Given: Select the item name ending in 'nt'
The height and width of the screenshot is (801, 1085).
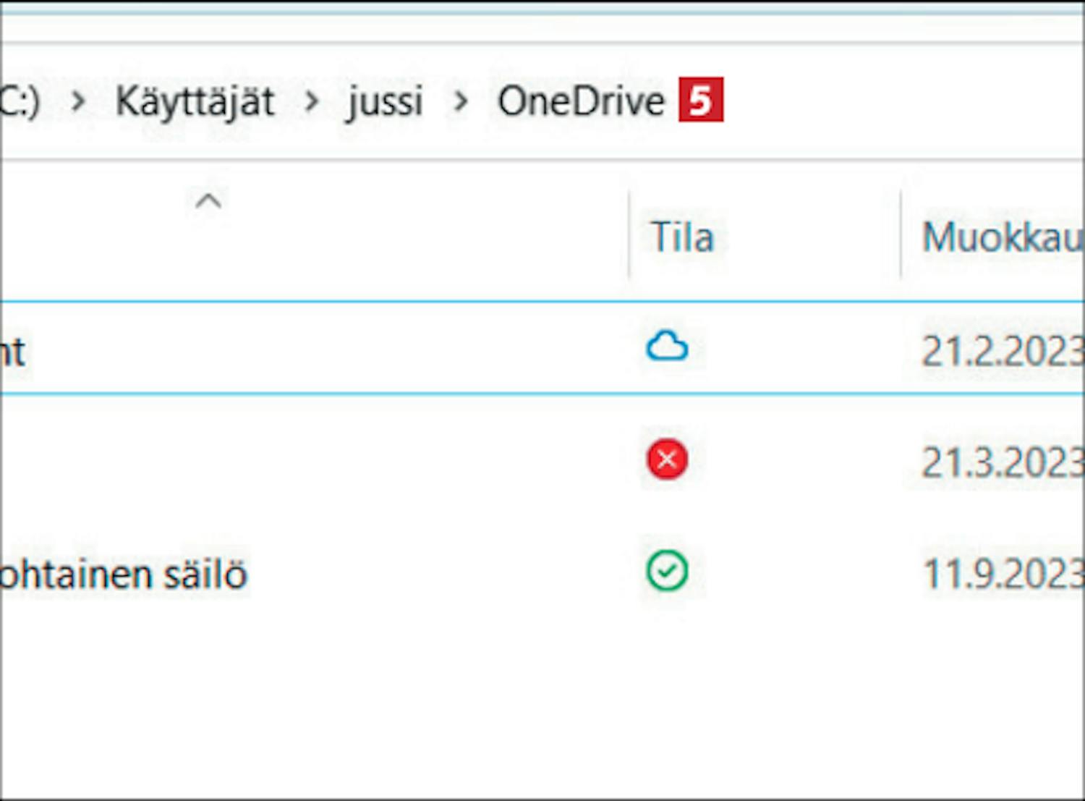Looking at the screenshot, I should pos(12,352).
